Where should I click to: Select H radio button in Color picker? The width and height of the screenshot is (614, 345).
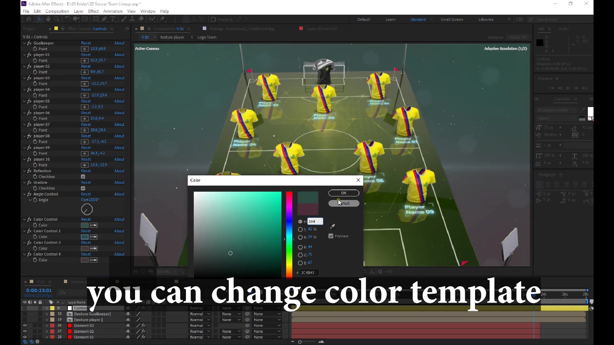click(300, 221)
